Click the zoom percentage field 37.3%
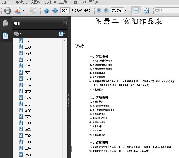 click(x=117, y=10)
